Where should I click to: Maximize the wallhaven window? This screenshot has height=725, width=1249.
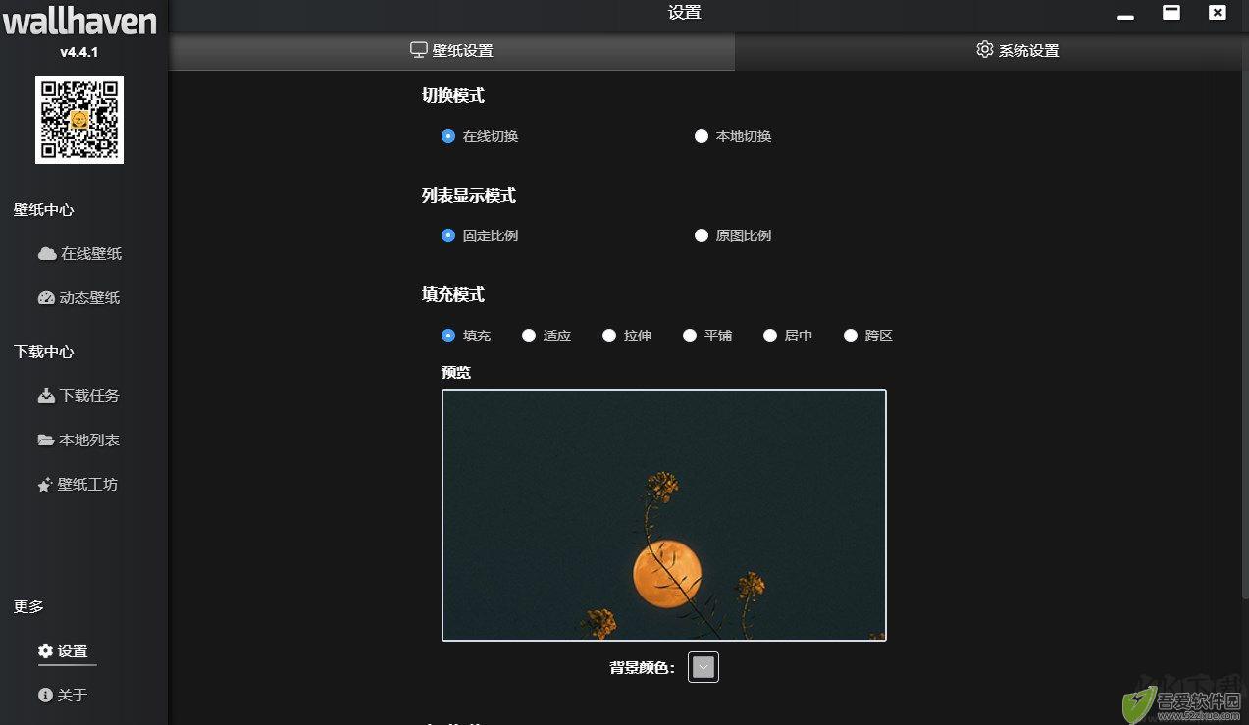point(1171,13)
